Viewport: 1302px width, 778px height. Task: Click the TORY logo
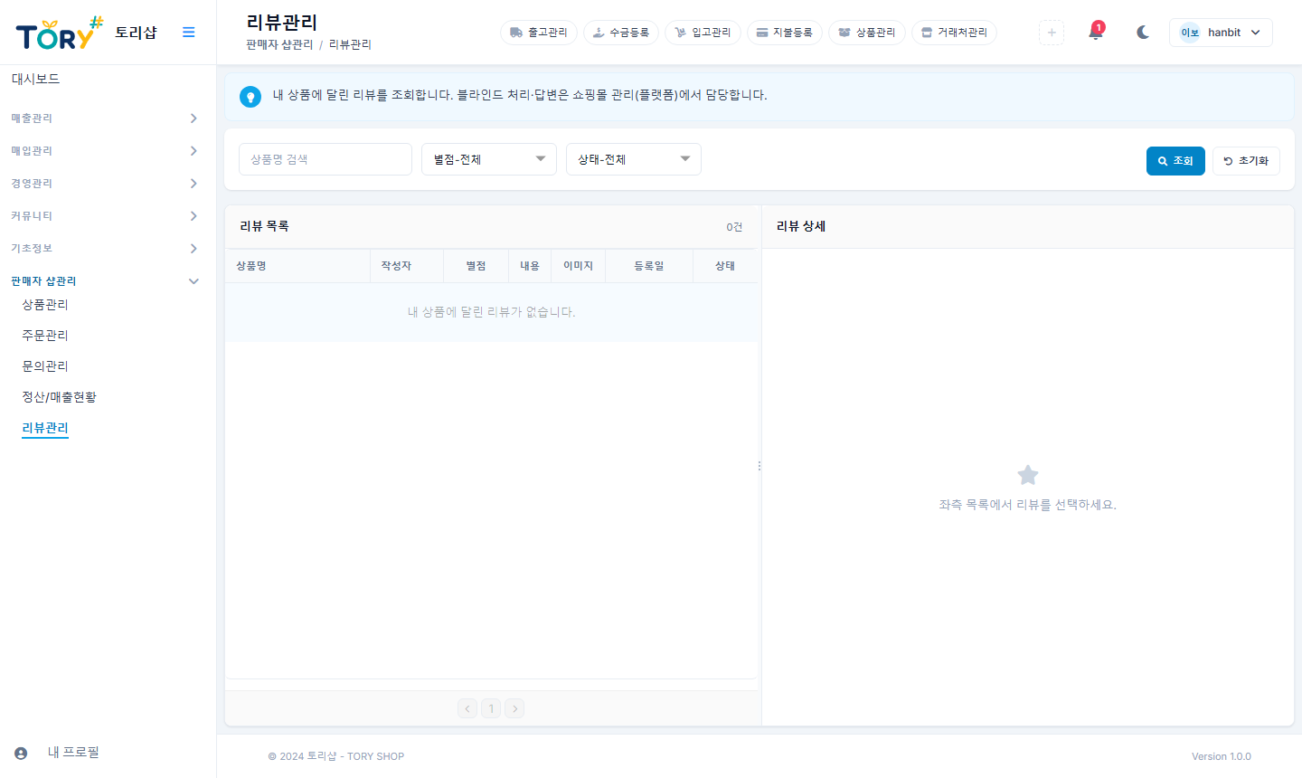click(x=60, y=33)
